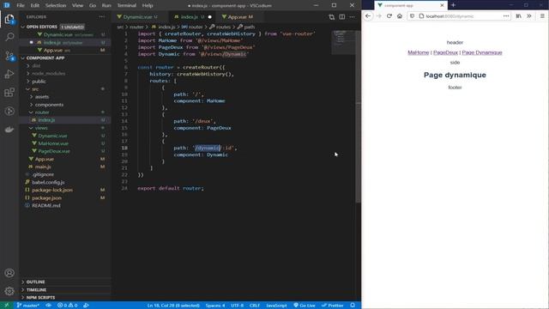
Task: Open Explorer more actions ellipsis
Action: point(101,17)
